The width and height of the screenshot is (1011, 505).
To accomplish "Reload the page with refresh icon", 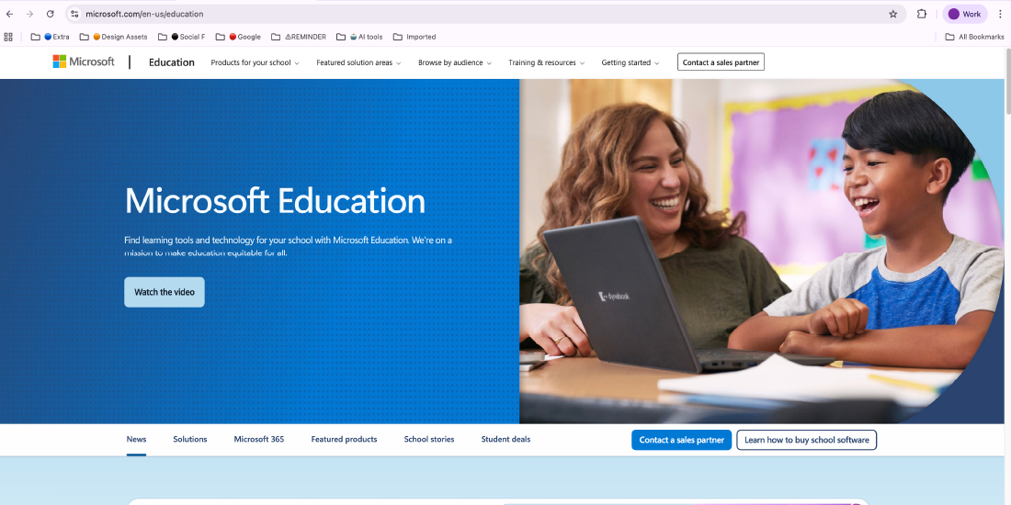I will 50,14.
